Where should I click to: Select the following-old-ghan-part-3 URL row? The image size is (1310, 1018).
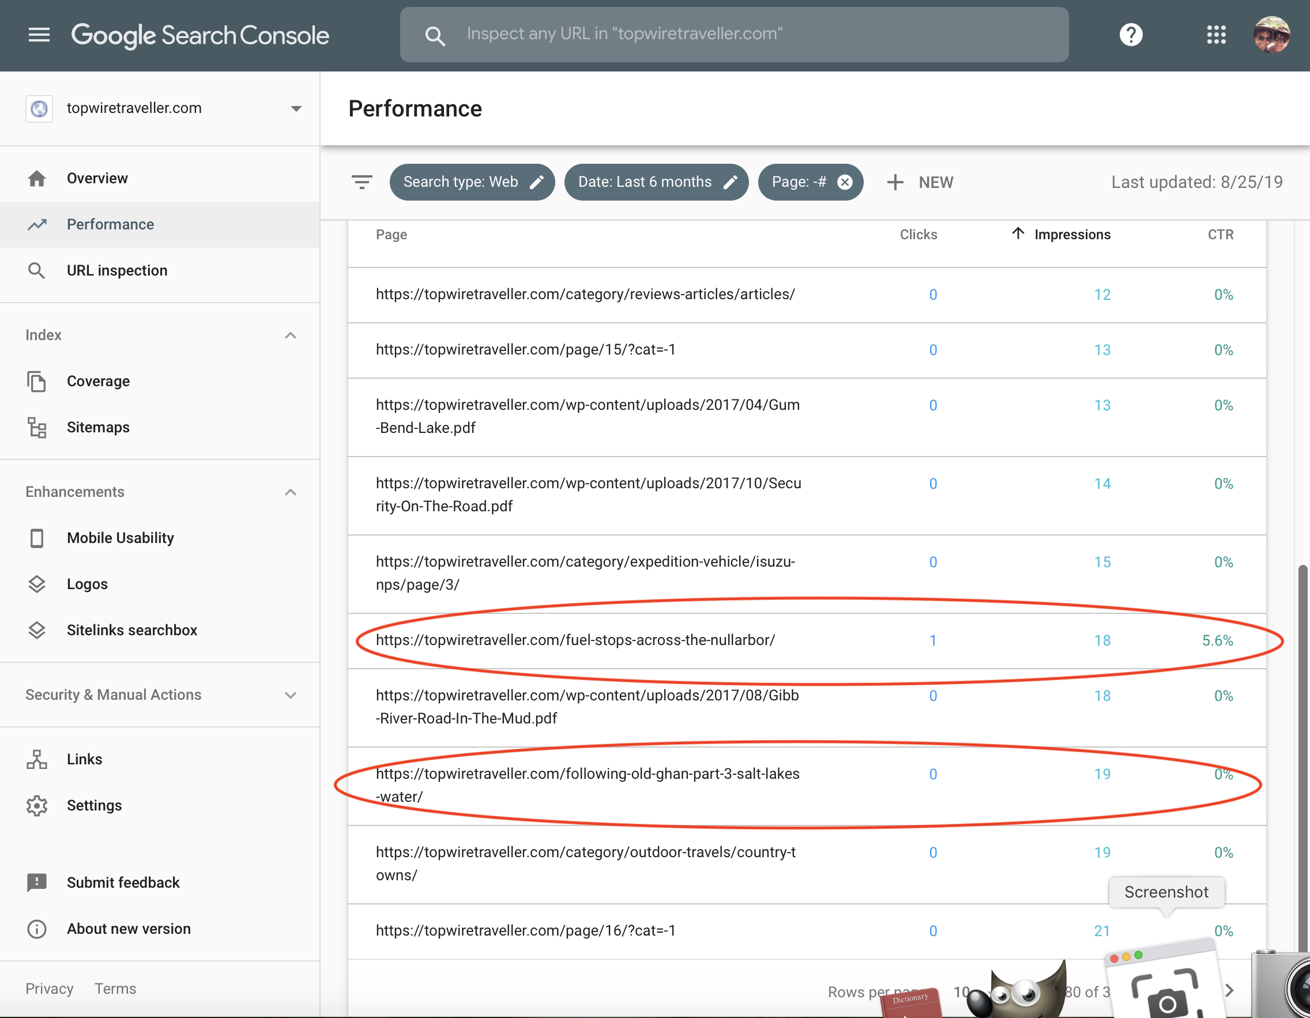click(x=807, y=785)
